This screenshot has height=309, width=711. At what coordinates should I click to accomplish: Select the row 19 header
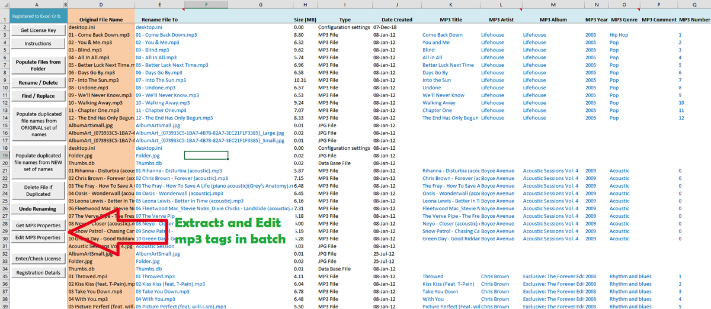click(5, 156)
